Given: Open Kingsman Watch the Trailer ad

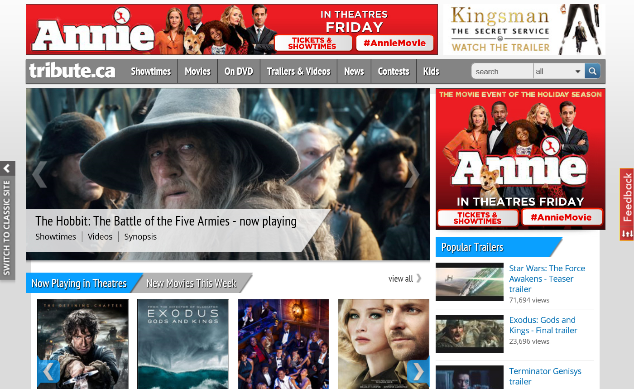Looking at the screenshot, I should (524, 30).
